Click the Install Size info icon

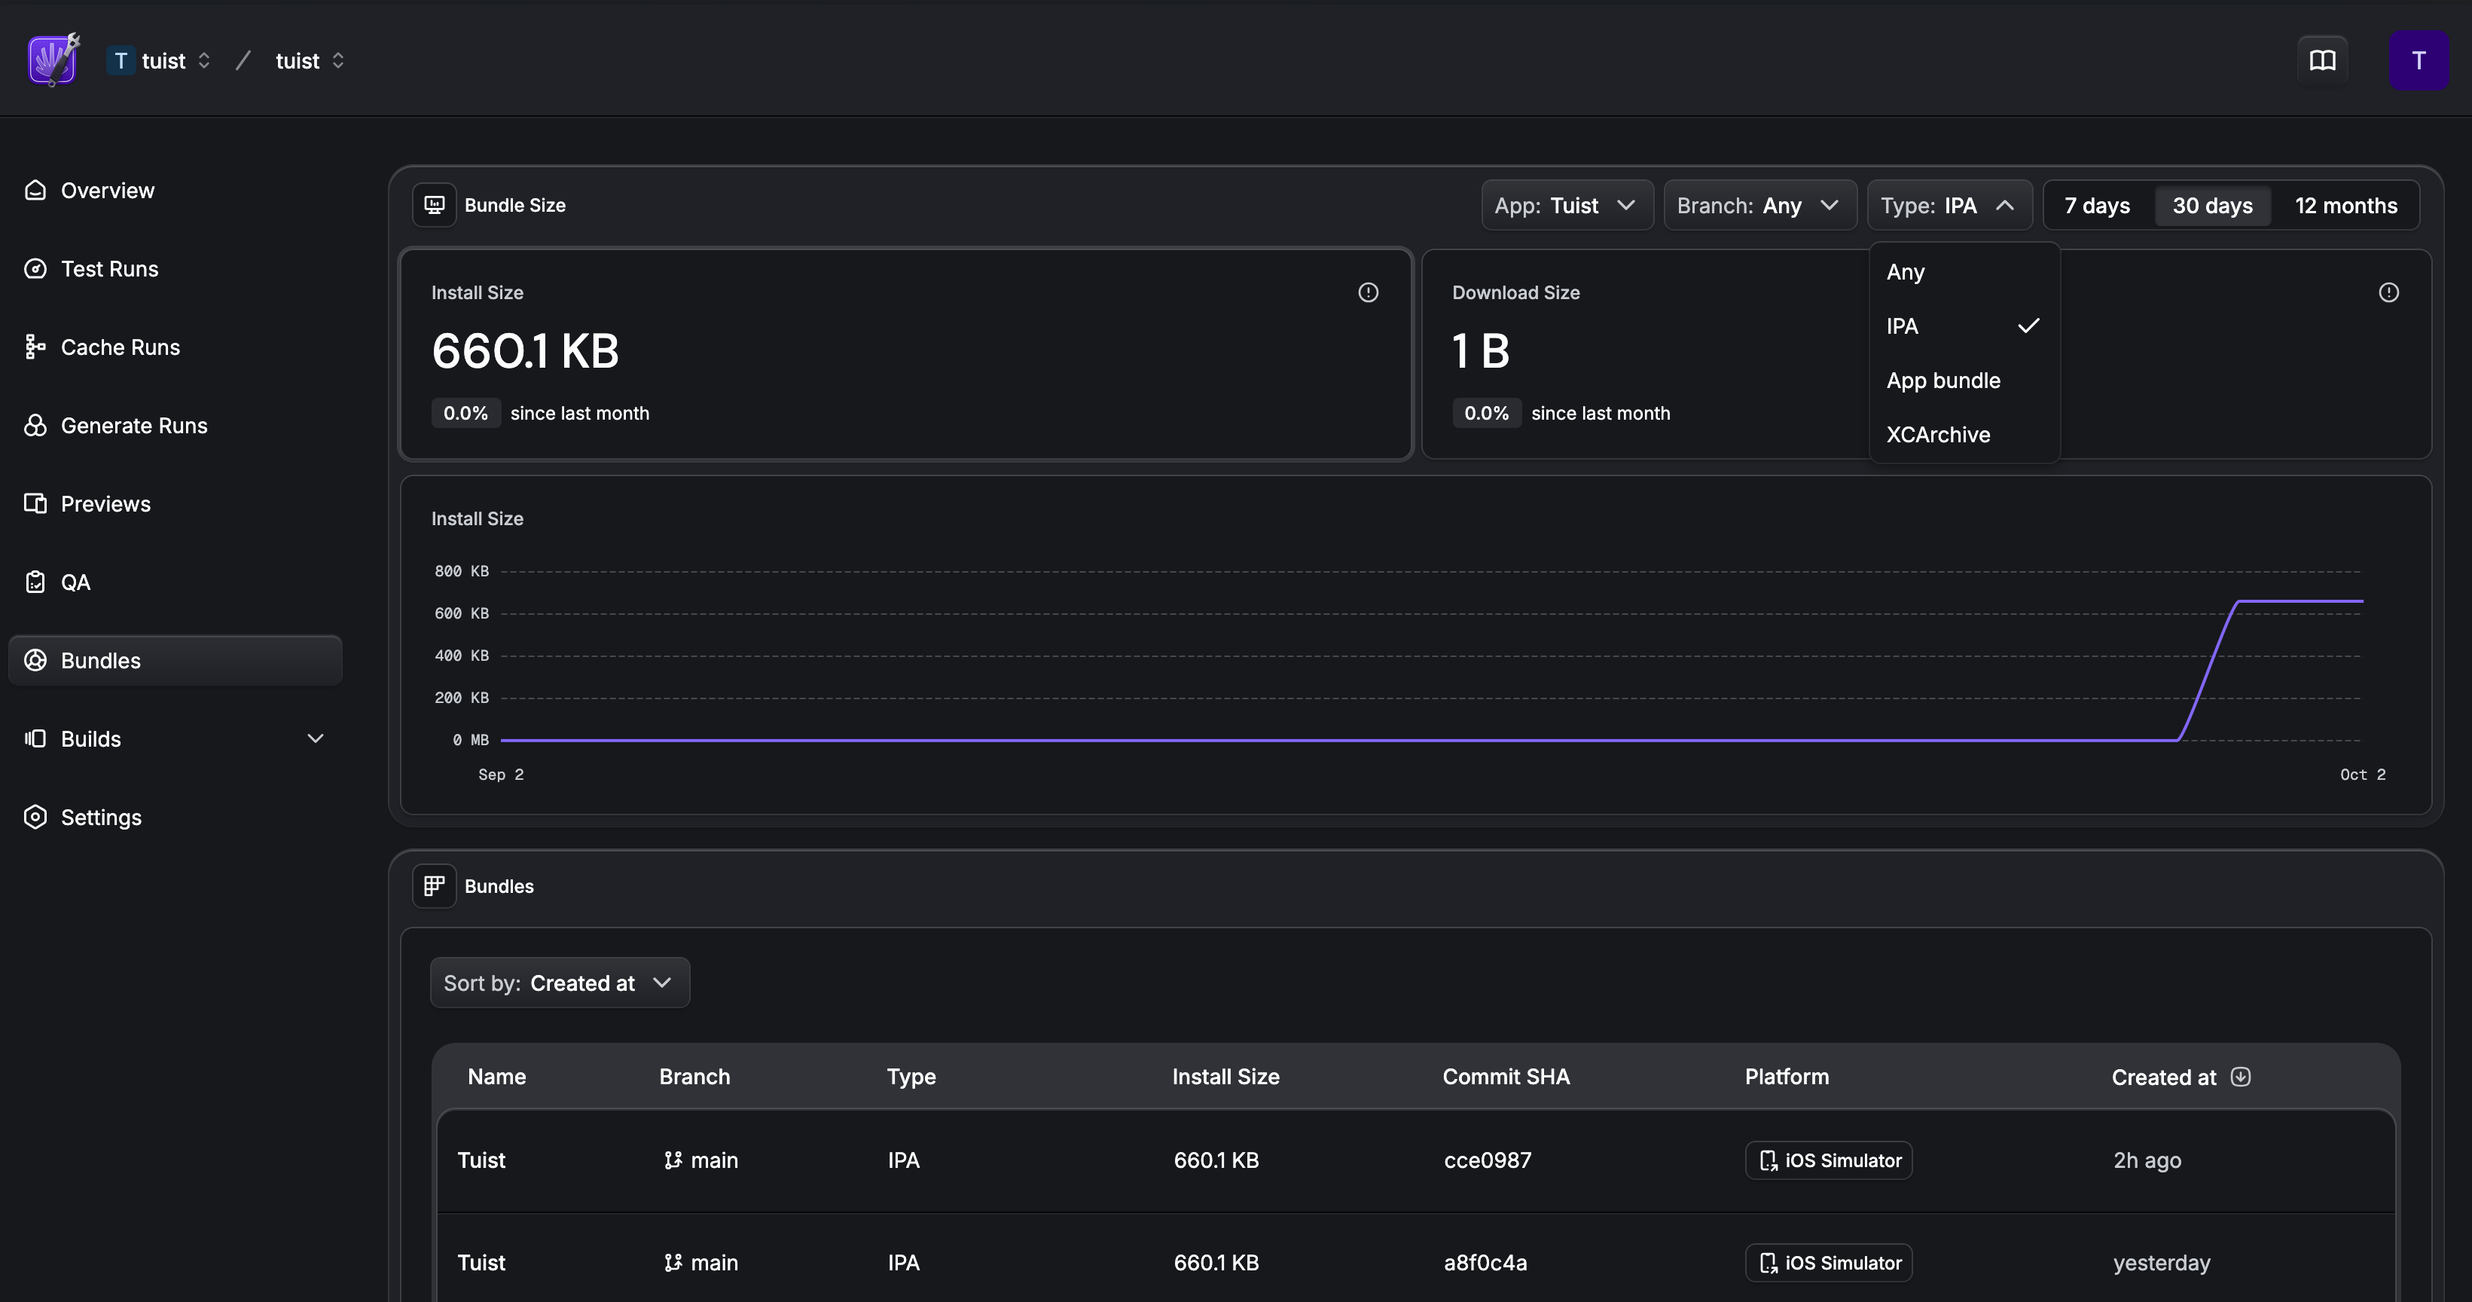(1368, 292)
